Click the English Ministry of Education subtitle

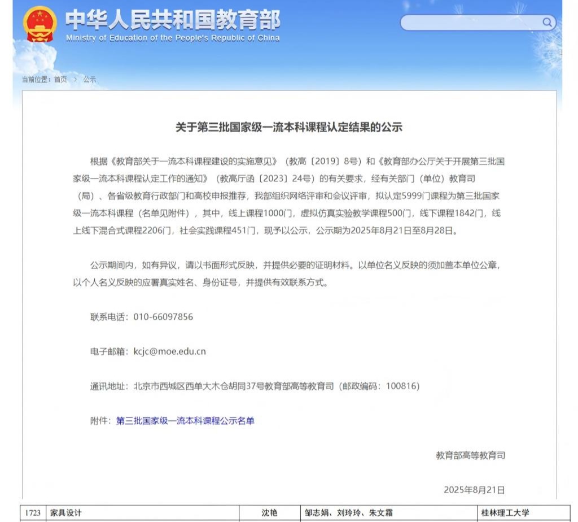pyautogui.click(x=173, y=38)
